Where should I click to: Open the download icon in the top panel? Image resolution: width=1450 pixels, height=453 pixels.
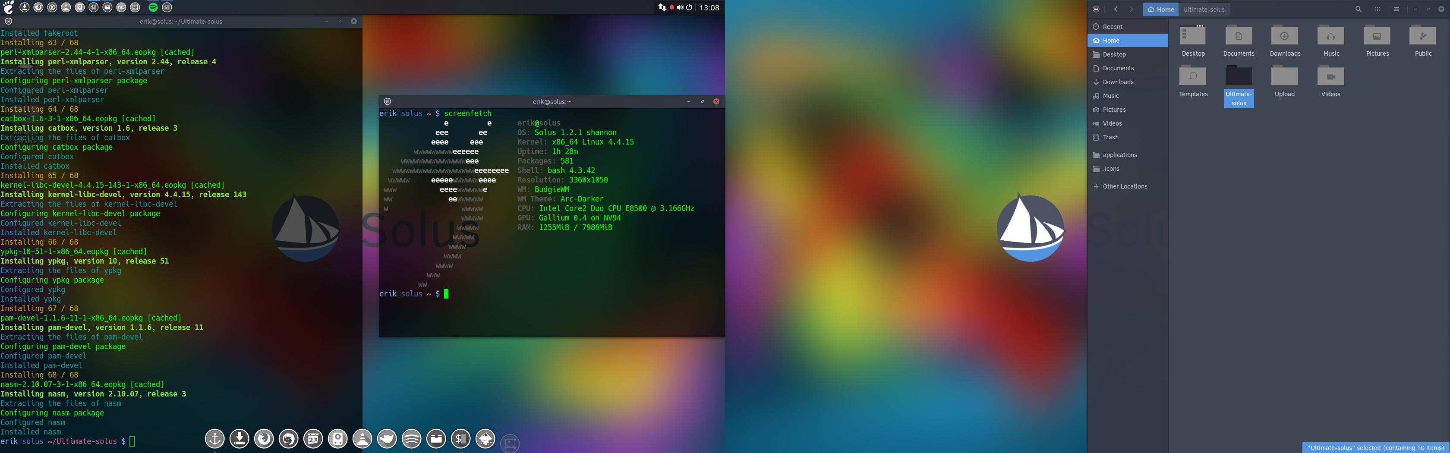(x=24, y=7)
